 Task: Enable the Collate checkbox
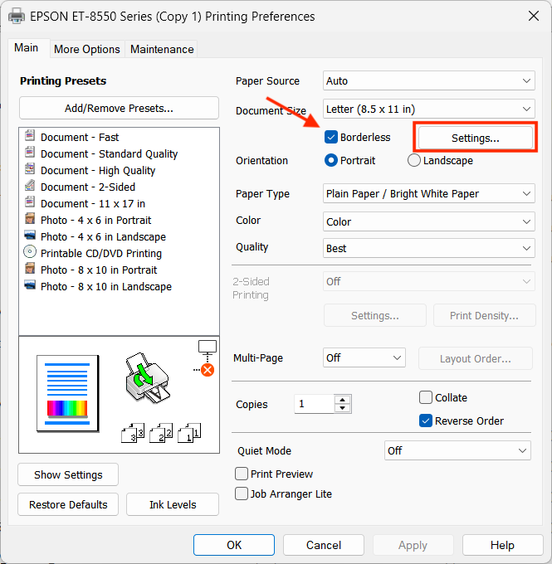point(426,397)
